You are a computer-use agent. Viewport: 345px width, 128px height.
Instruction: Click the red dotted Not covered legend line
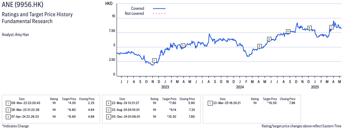pyautogui.click(x=159, y=14)
